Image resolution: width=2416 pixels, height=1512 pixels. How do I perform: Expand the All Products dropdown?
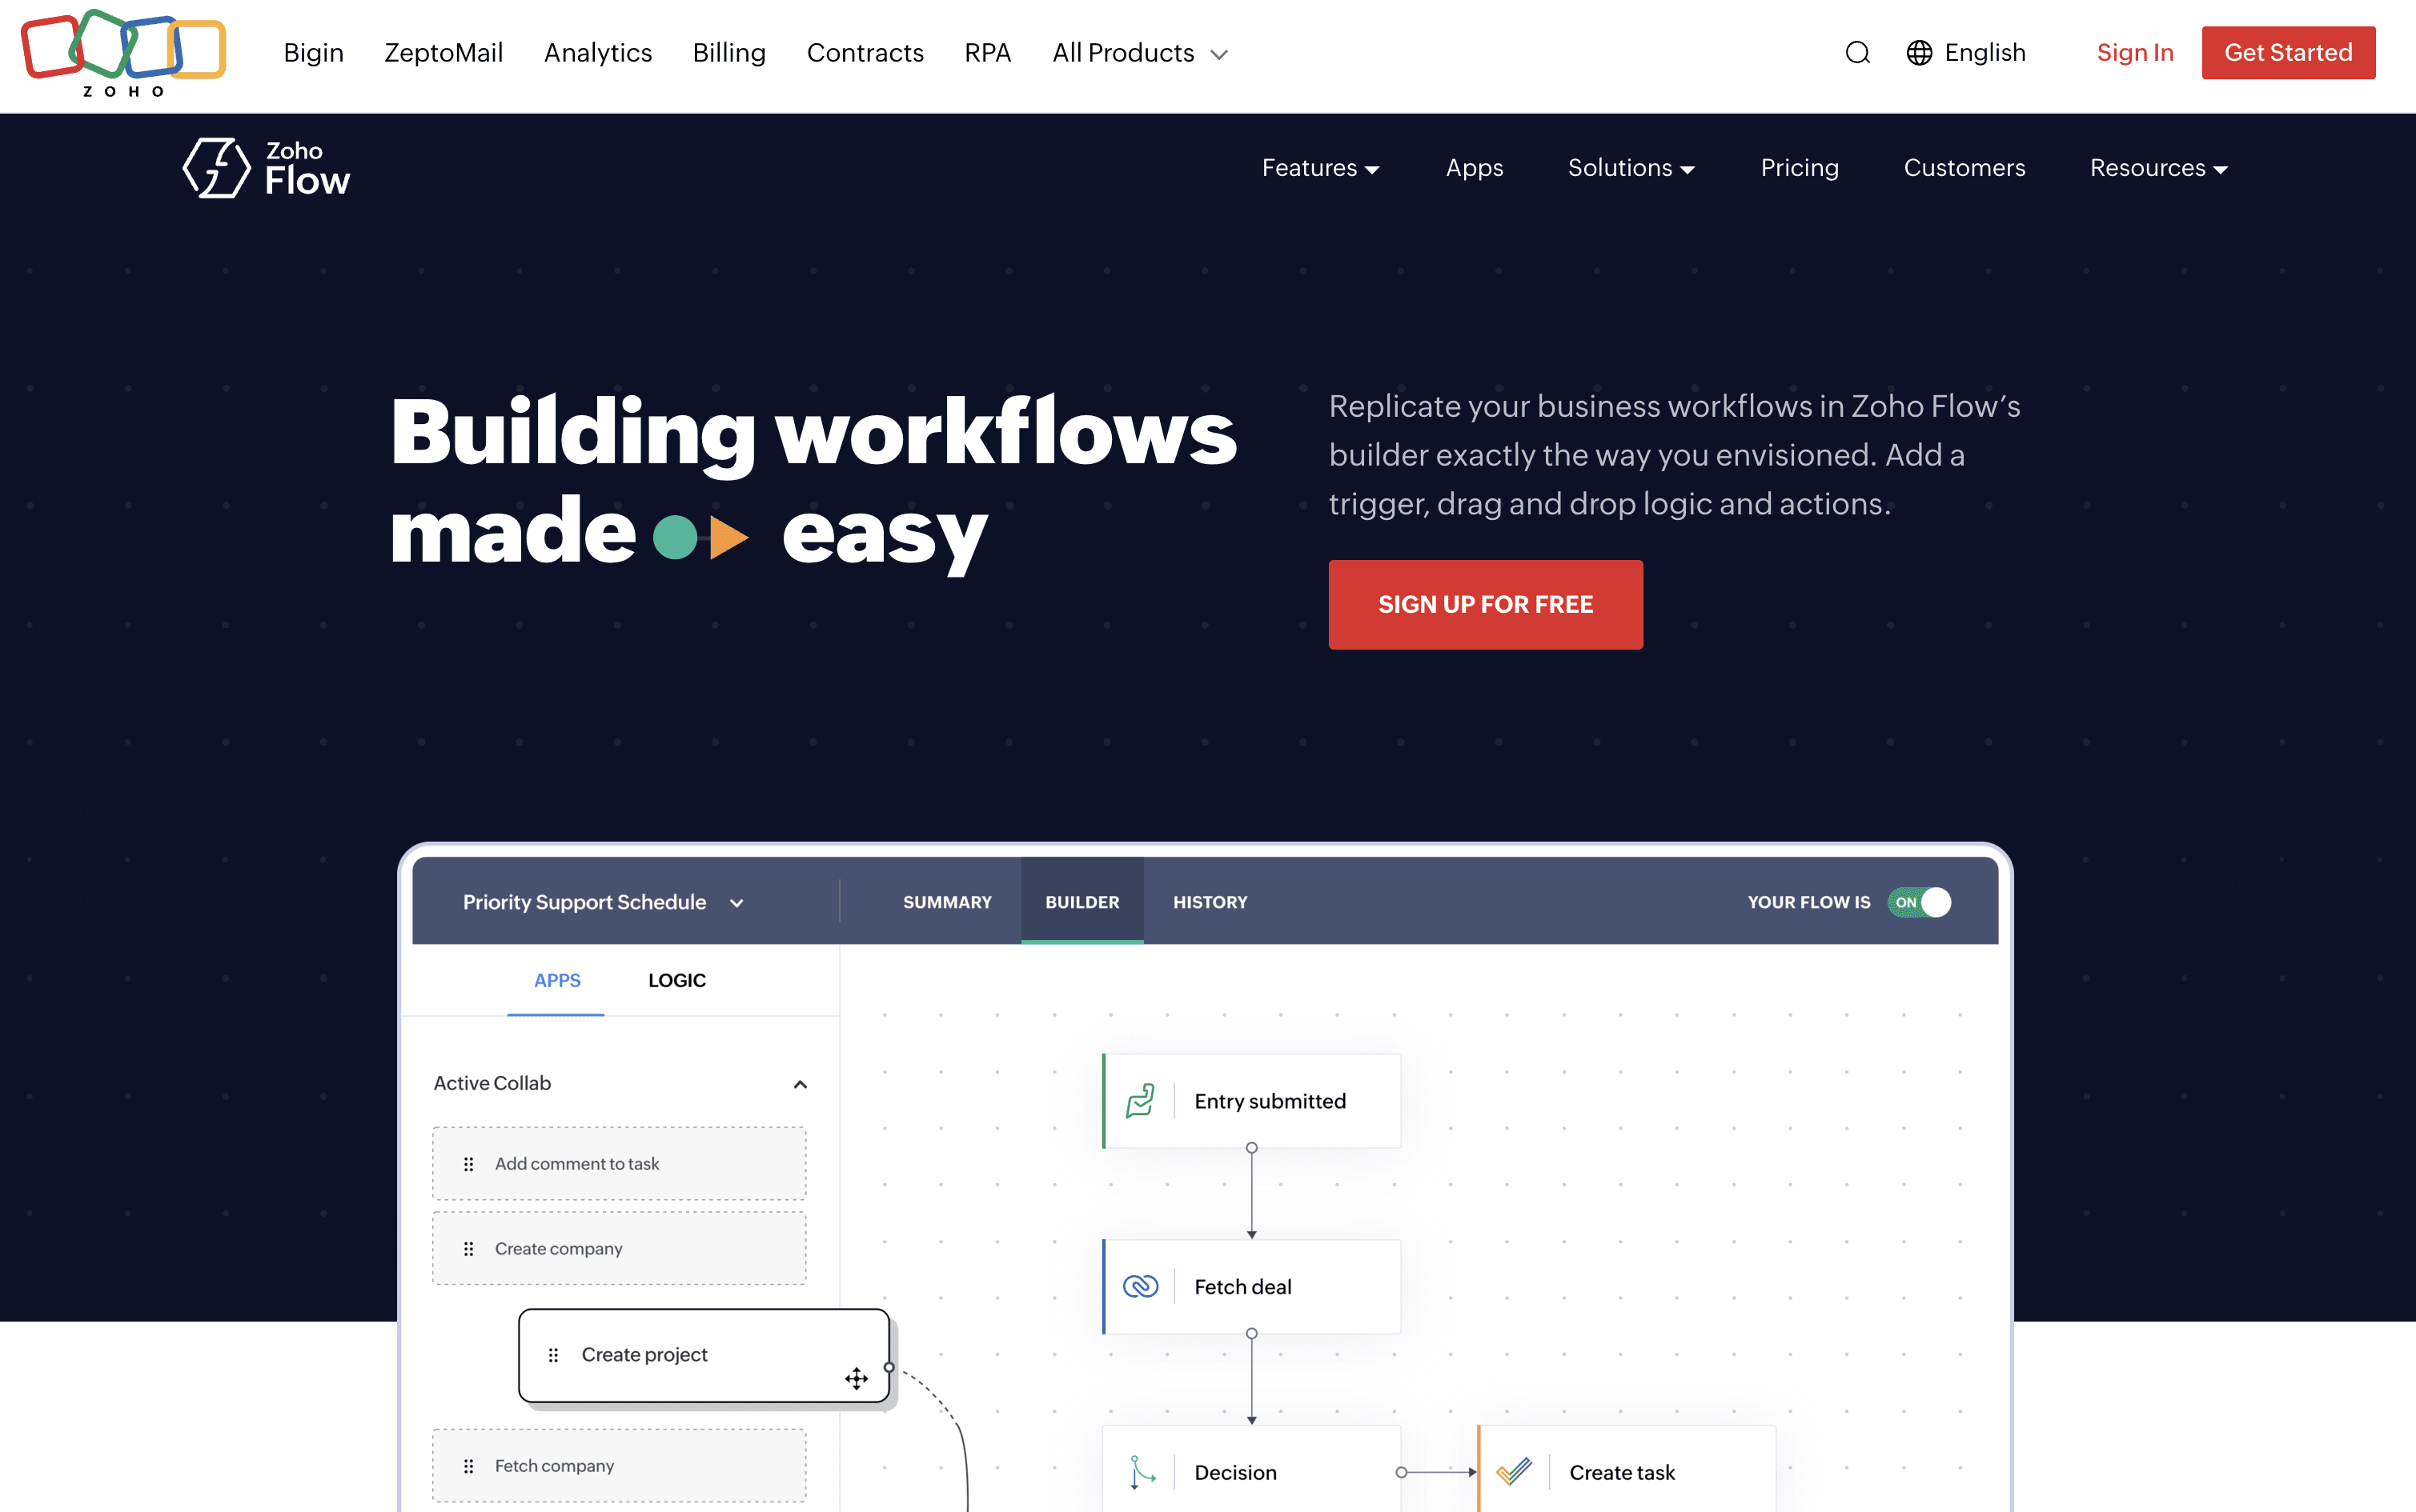(x=1139, y=53)
